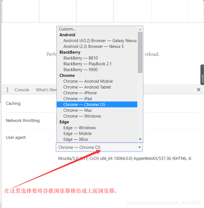Click the Caching label
Image resolution: width=204 pixels, height=208 pixels.
point(13,103)
